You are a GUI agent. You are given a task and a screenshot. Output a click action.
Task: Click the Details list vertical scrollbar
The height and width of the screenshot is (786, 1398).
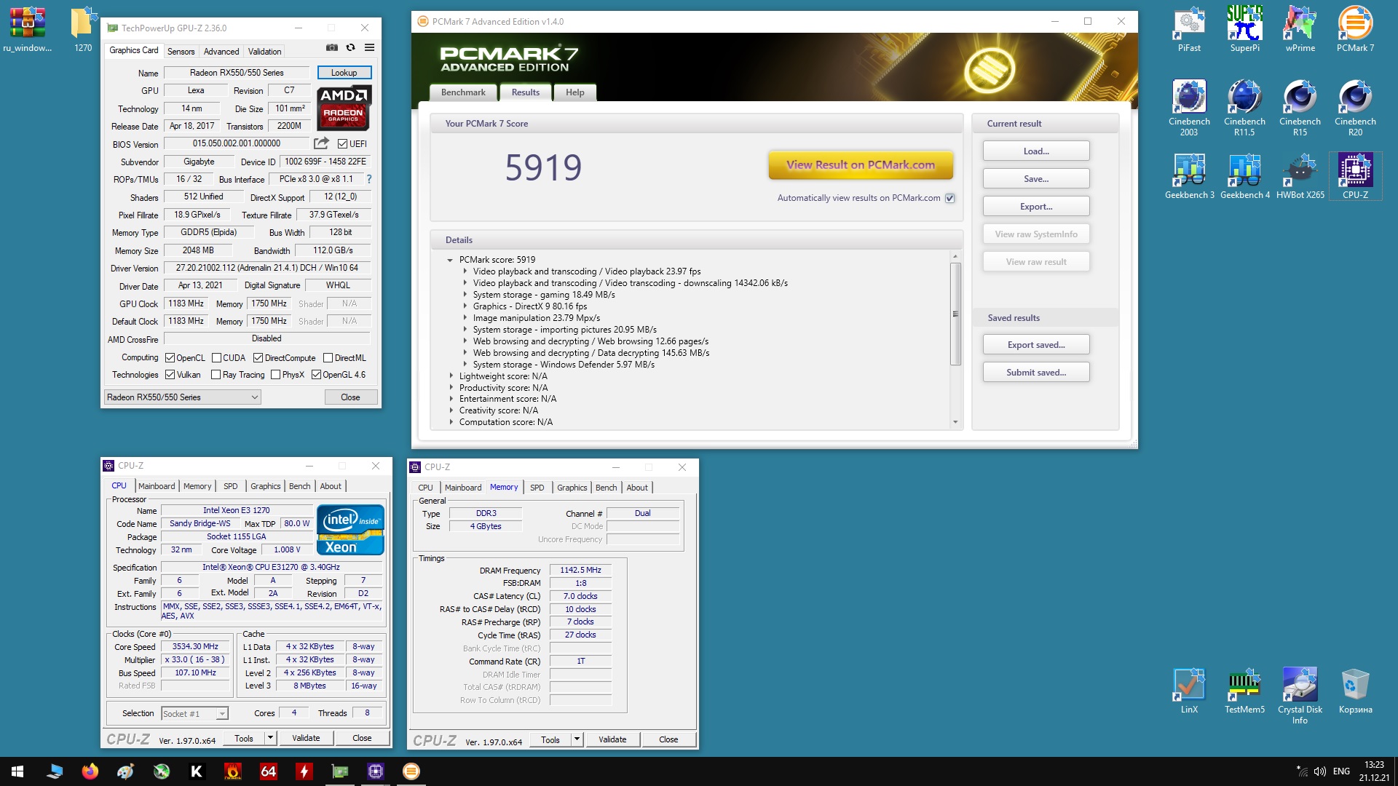[x=955, y=313]
